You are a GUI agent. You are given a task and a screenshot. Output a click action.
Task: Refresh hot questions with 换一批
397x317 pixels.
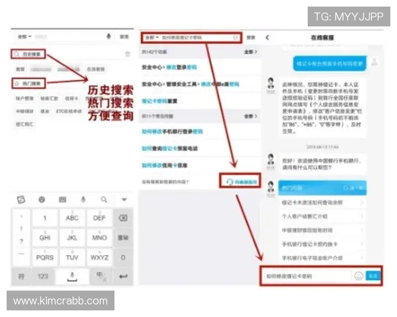pyautogui.click(x=353, y=188)
